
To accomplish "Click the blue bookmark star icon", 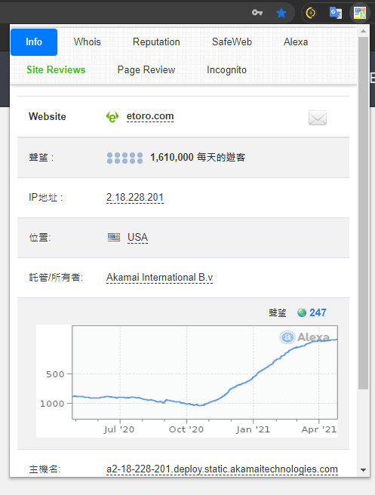I will coord(281,13).
